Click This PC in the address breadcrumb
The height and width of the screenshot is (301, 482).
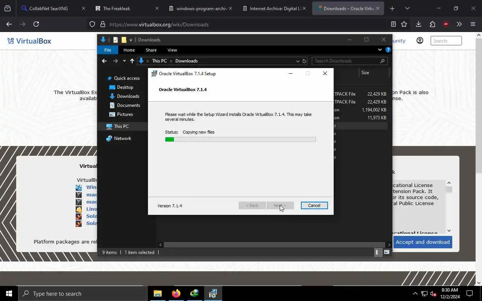[x=159, y=61]
